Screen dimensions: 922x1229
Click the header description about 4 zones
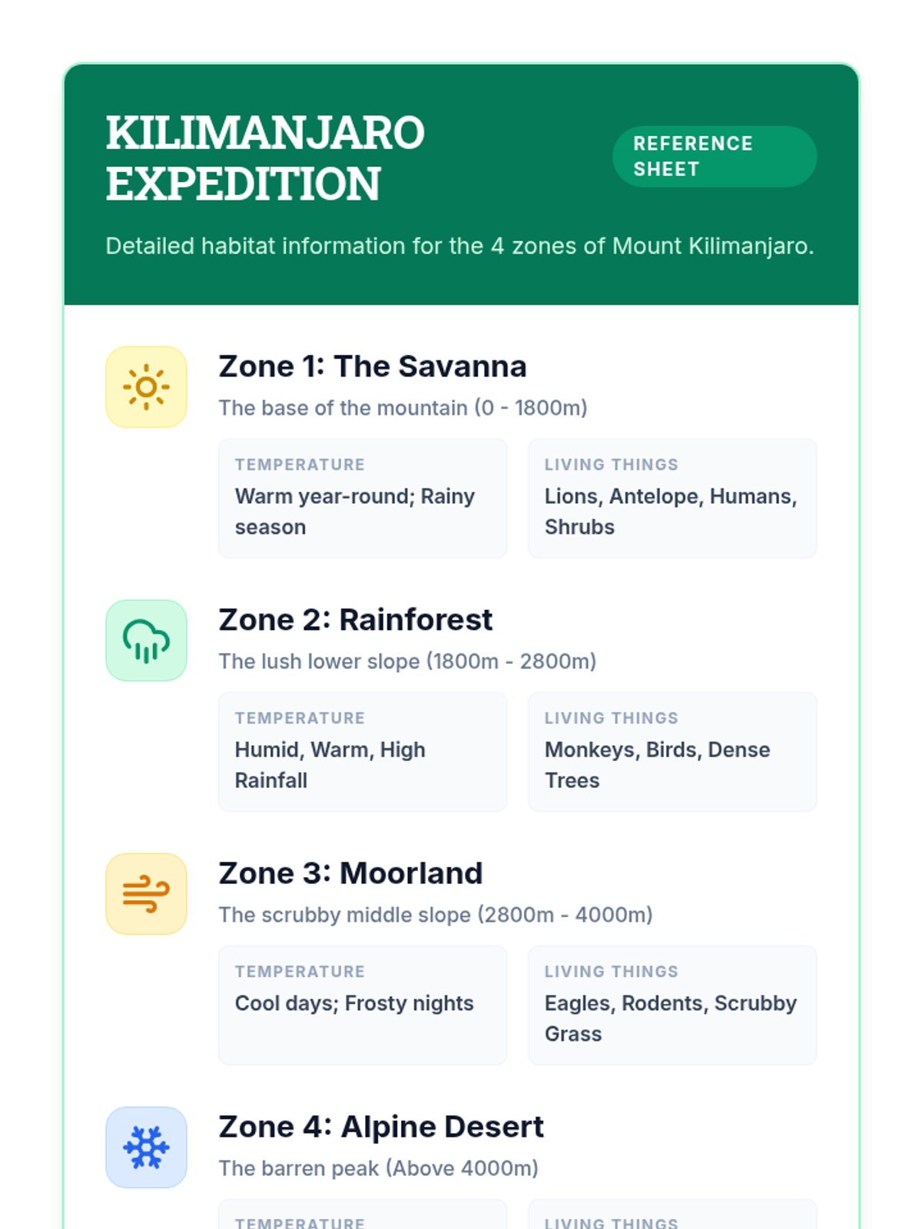pos(459,246)
